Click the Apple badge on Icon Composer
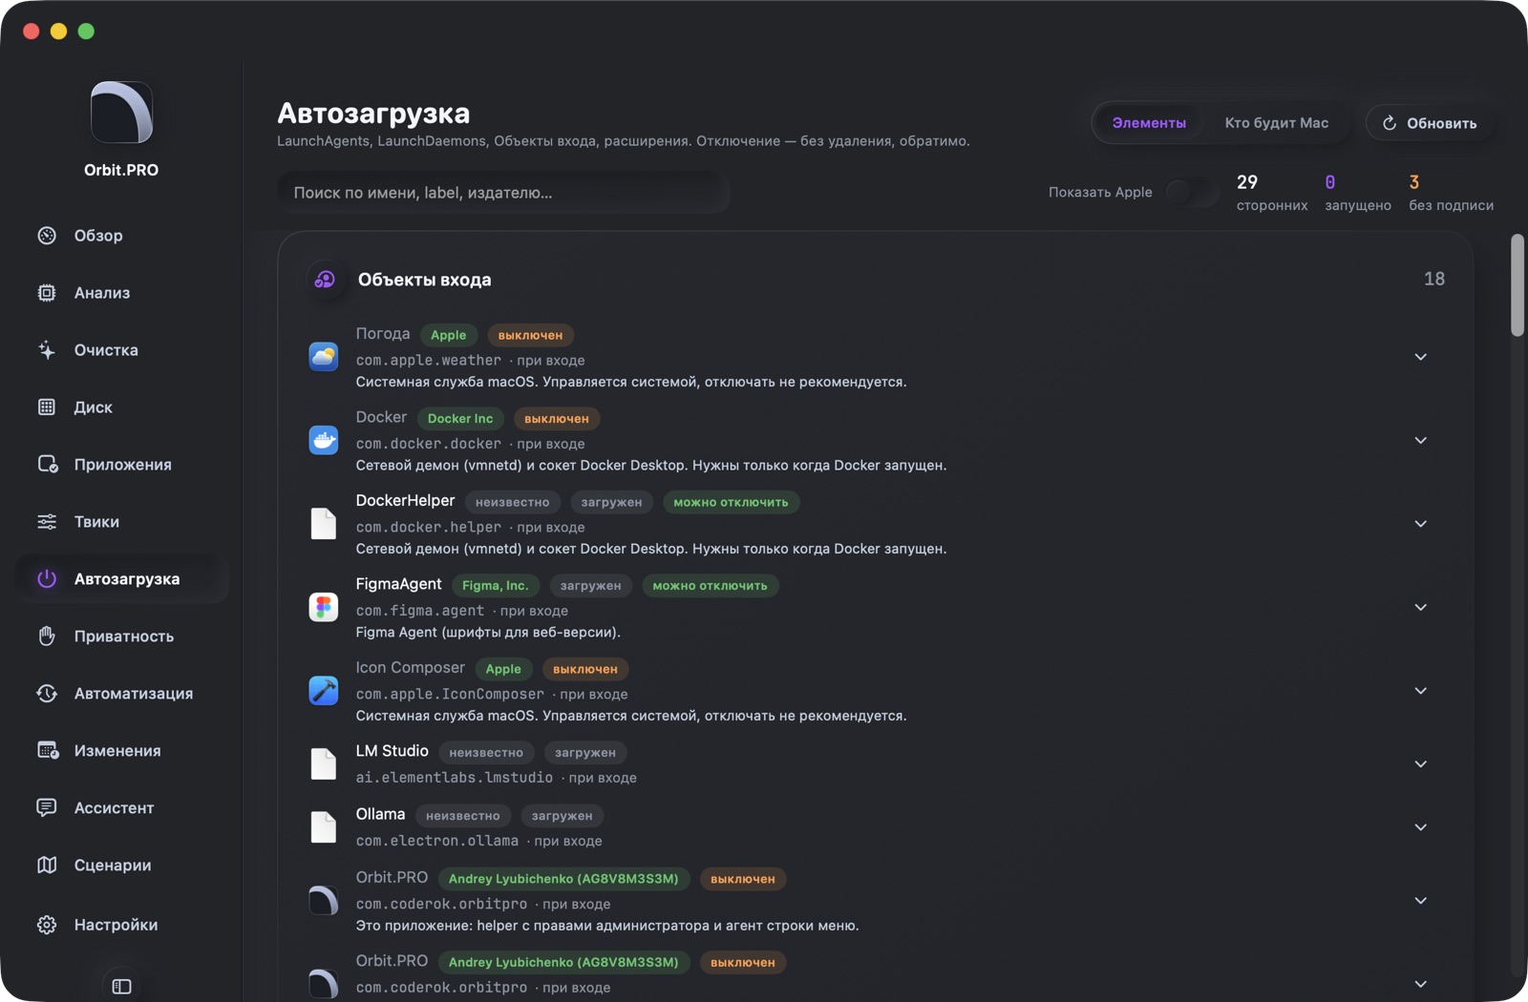 [503, 670]
